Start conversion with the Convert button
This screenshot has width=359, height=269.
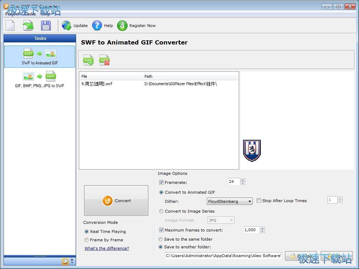(116, 201)
